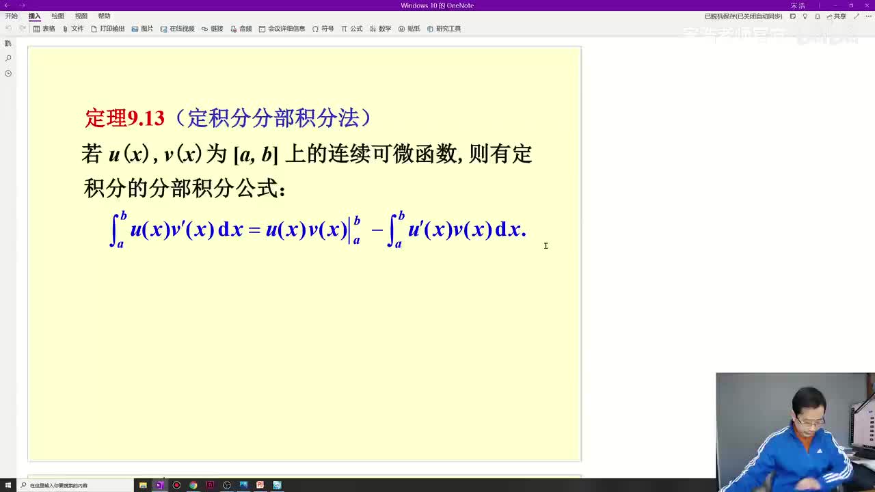This screenshot has width=875, height=492.
Task: Open the 开始 (Home) ribbon tab
Action: pyautogui.click(x=11, y=16)
